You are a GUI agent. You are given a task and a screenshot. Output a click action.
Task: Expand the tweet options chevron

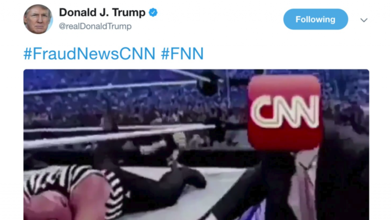click(x=364, y=20)
